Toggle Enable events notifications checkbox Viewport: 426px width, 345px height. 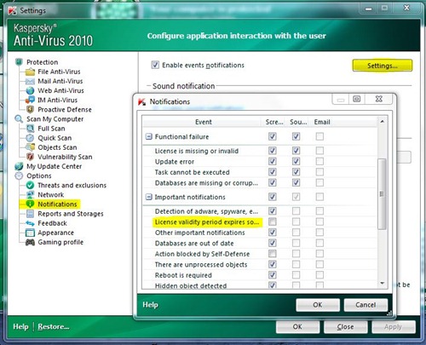[155, 65]
